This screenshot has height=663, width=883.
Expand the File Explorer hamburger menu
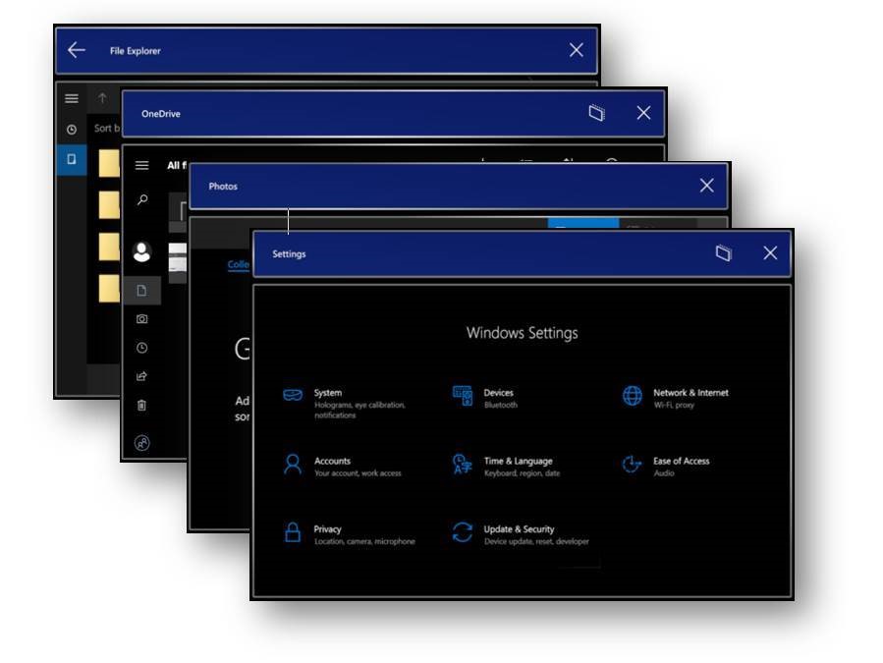72,98
